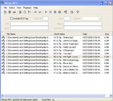Click into the Album text field
113x101 pixels.
(83, 24)
